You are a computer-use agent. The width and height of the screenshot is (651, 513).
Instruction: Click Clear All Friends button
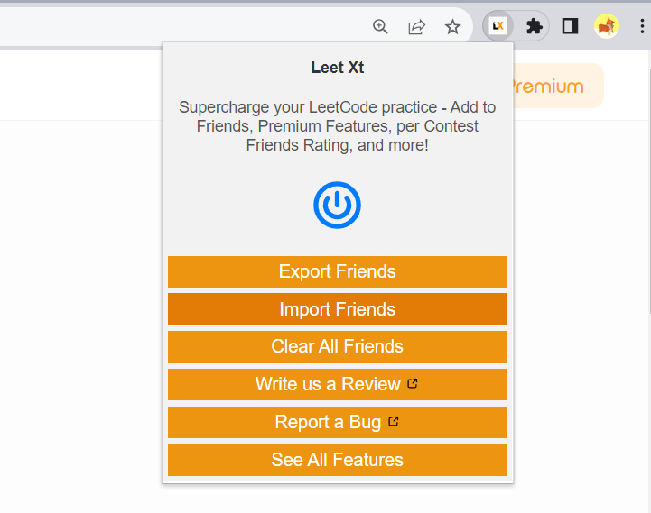(337, 347)
